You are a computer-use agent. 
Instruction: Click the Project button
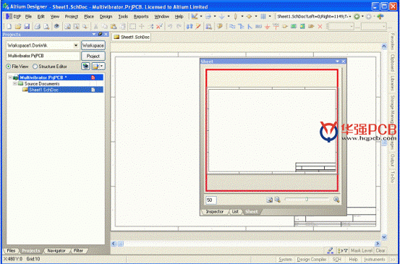(93, 56)
